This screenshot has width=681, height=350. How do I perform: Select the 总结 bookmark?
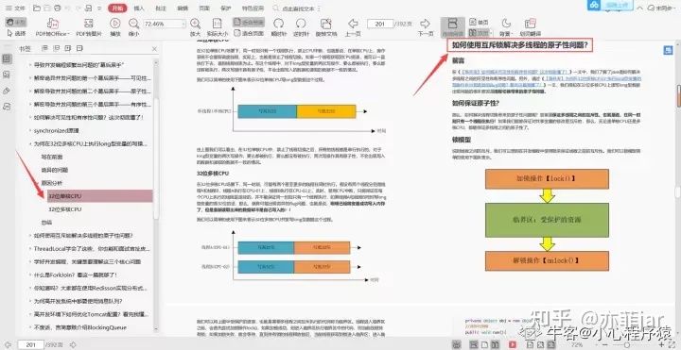click(46, 223)
